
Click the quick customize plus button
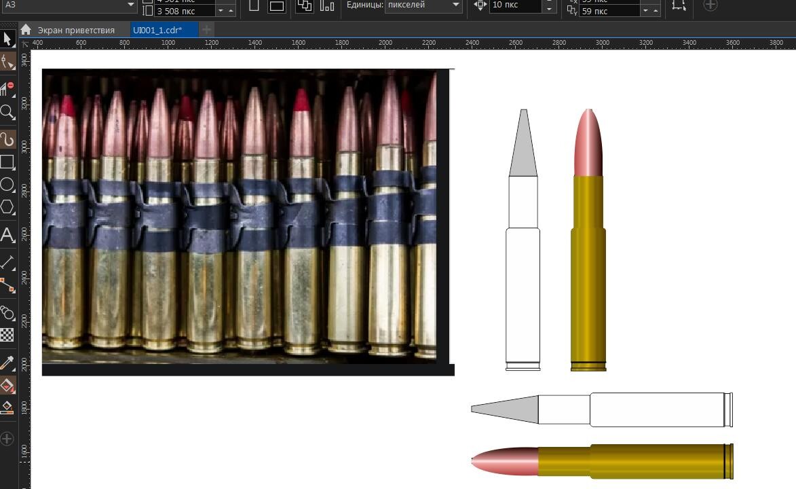click(x=710, y=5)
